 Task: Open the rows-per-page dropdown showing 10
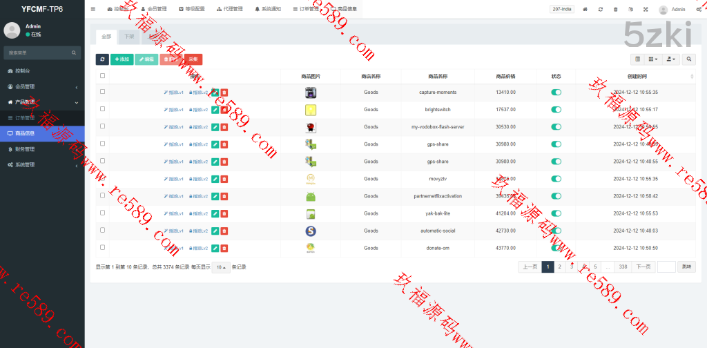(x=220, y=267)
